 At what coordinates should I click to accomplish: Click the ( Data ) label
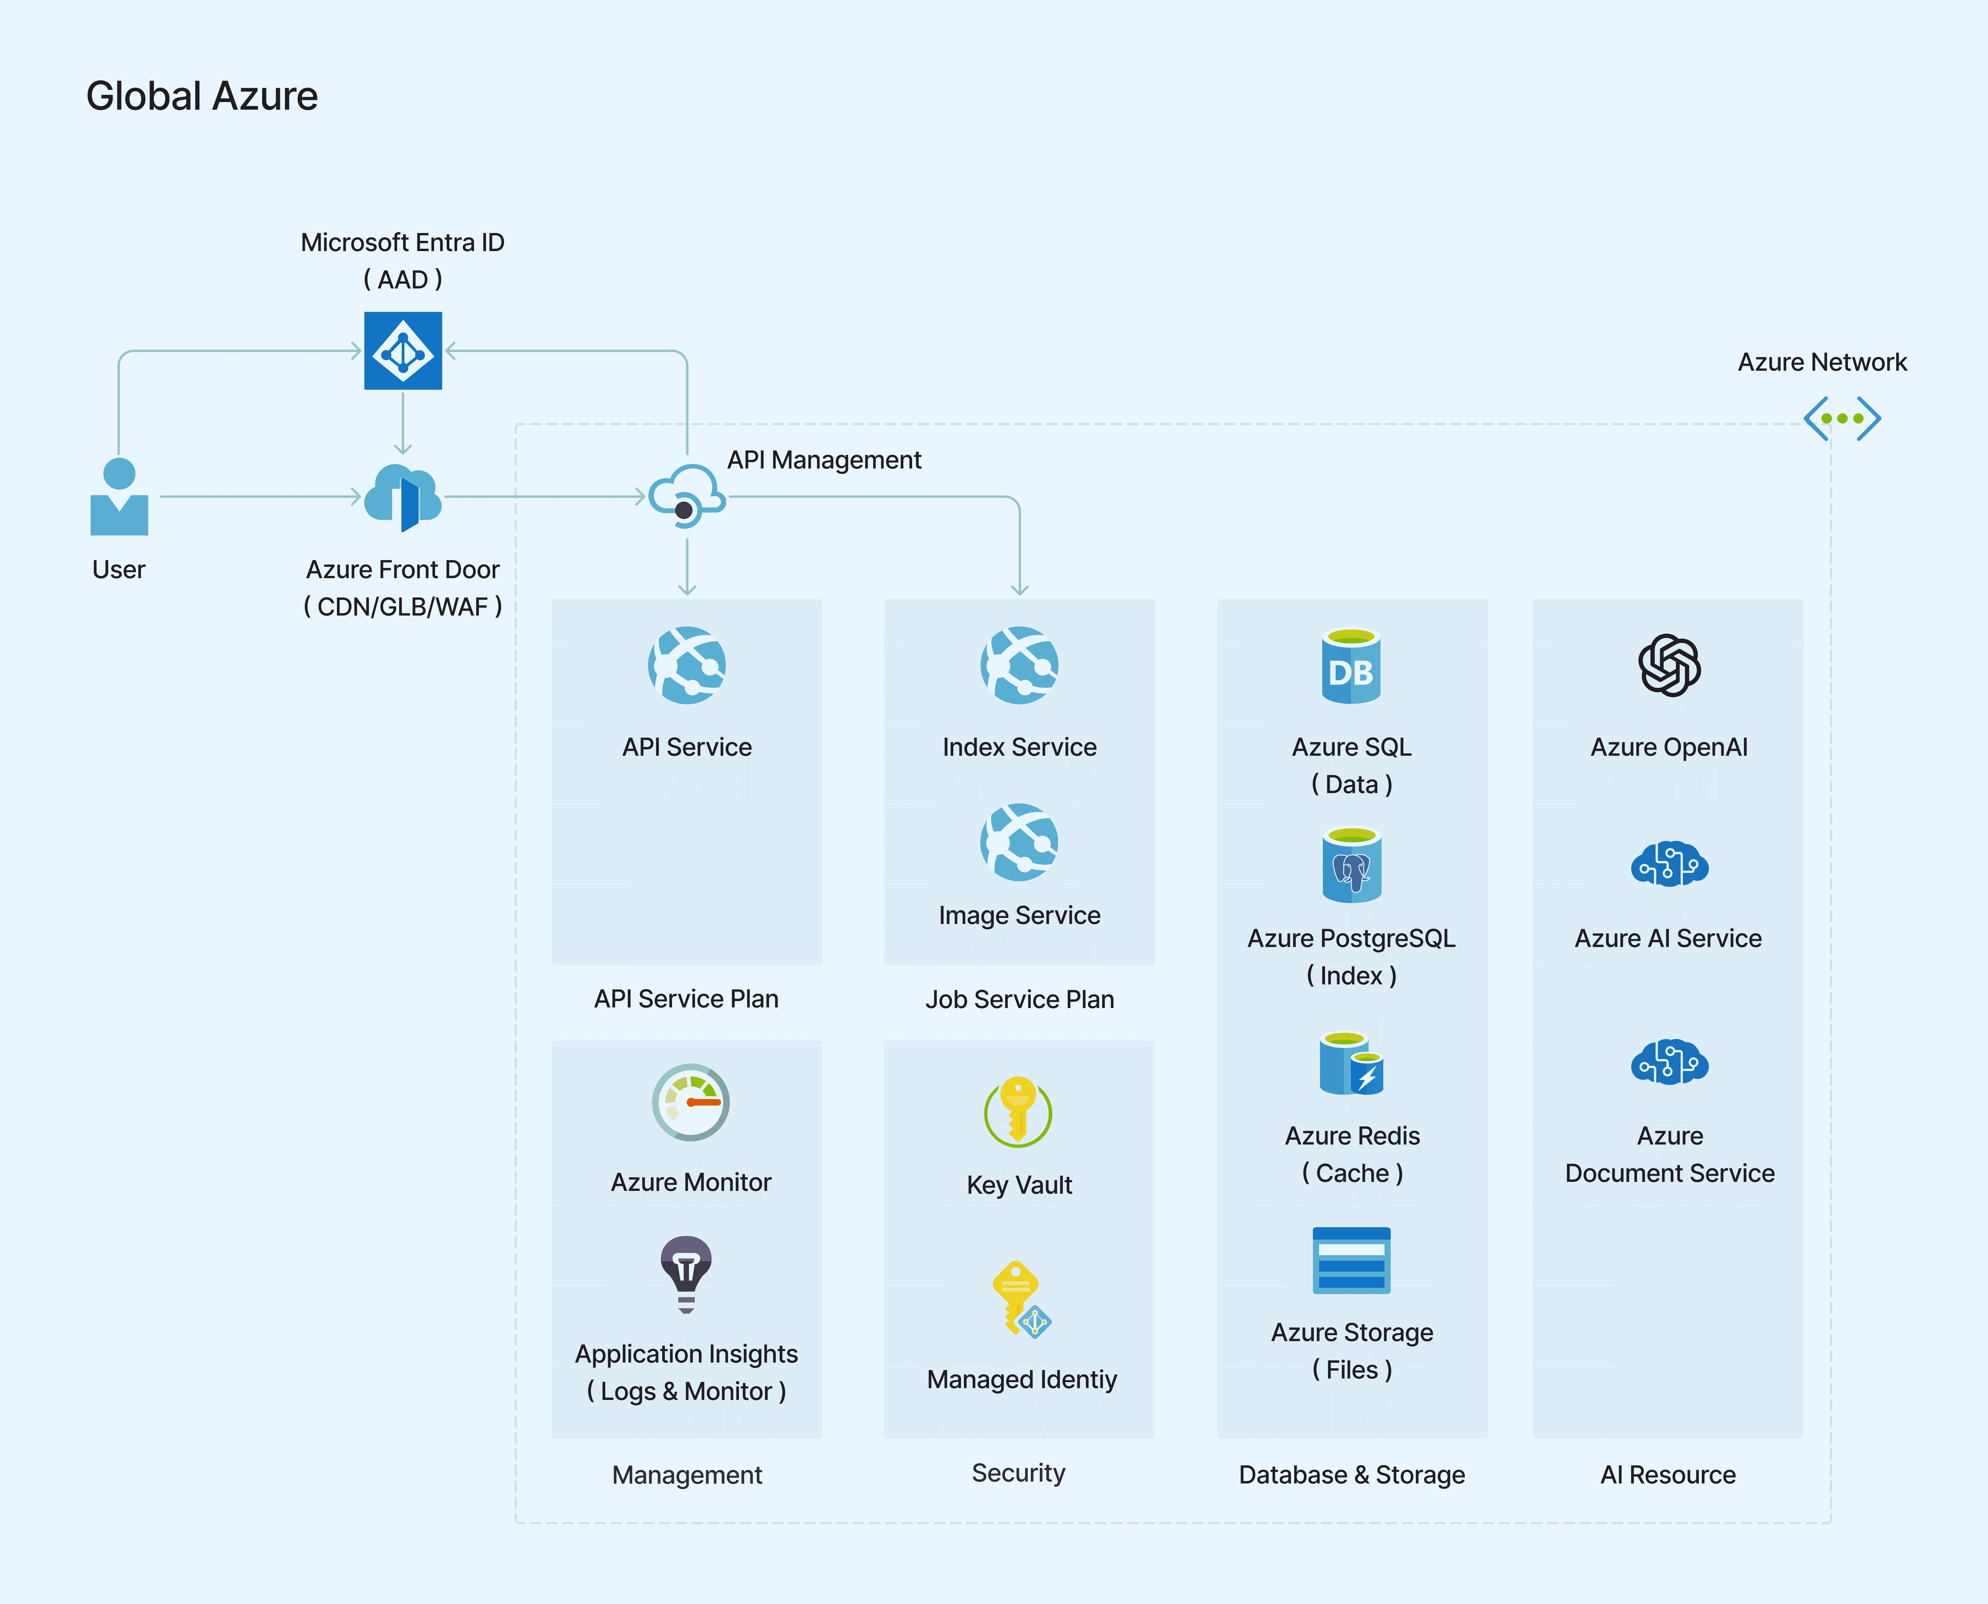pos(1352,784)
